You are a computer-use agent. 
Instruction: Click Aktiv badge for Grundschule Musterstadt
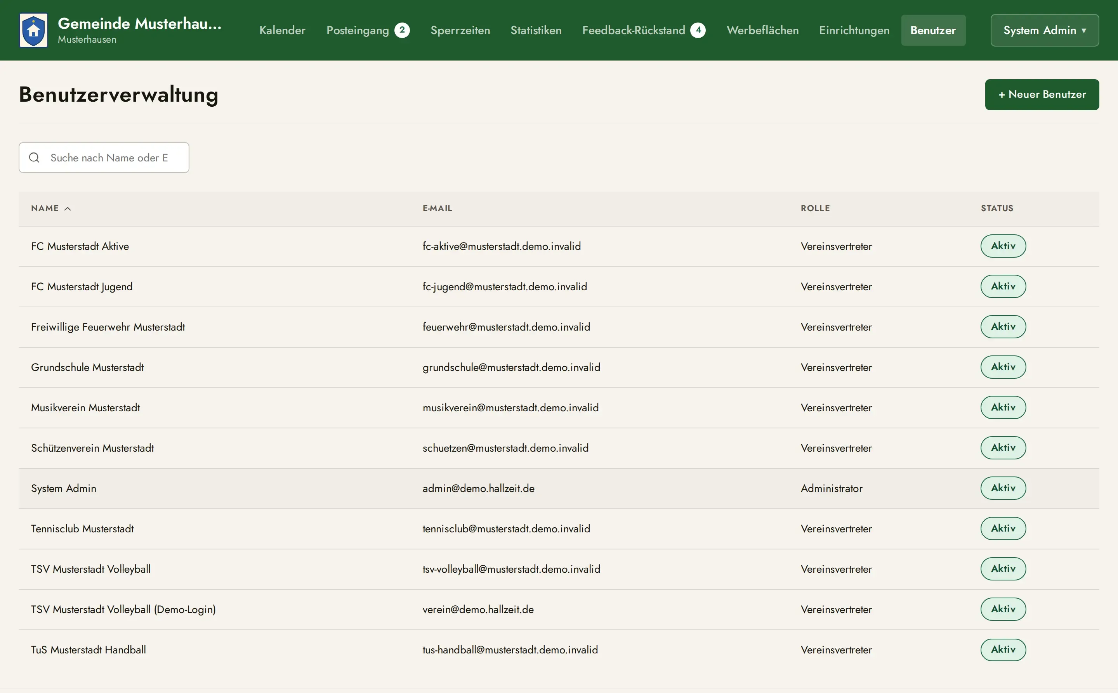click(1003, 367)
